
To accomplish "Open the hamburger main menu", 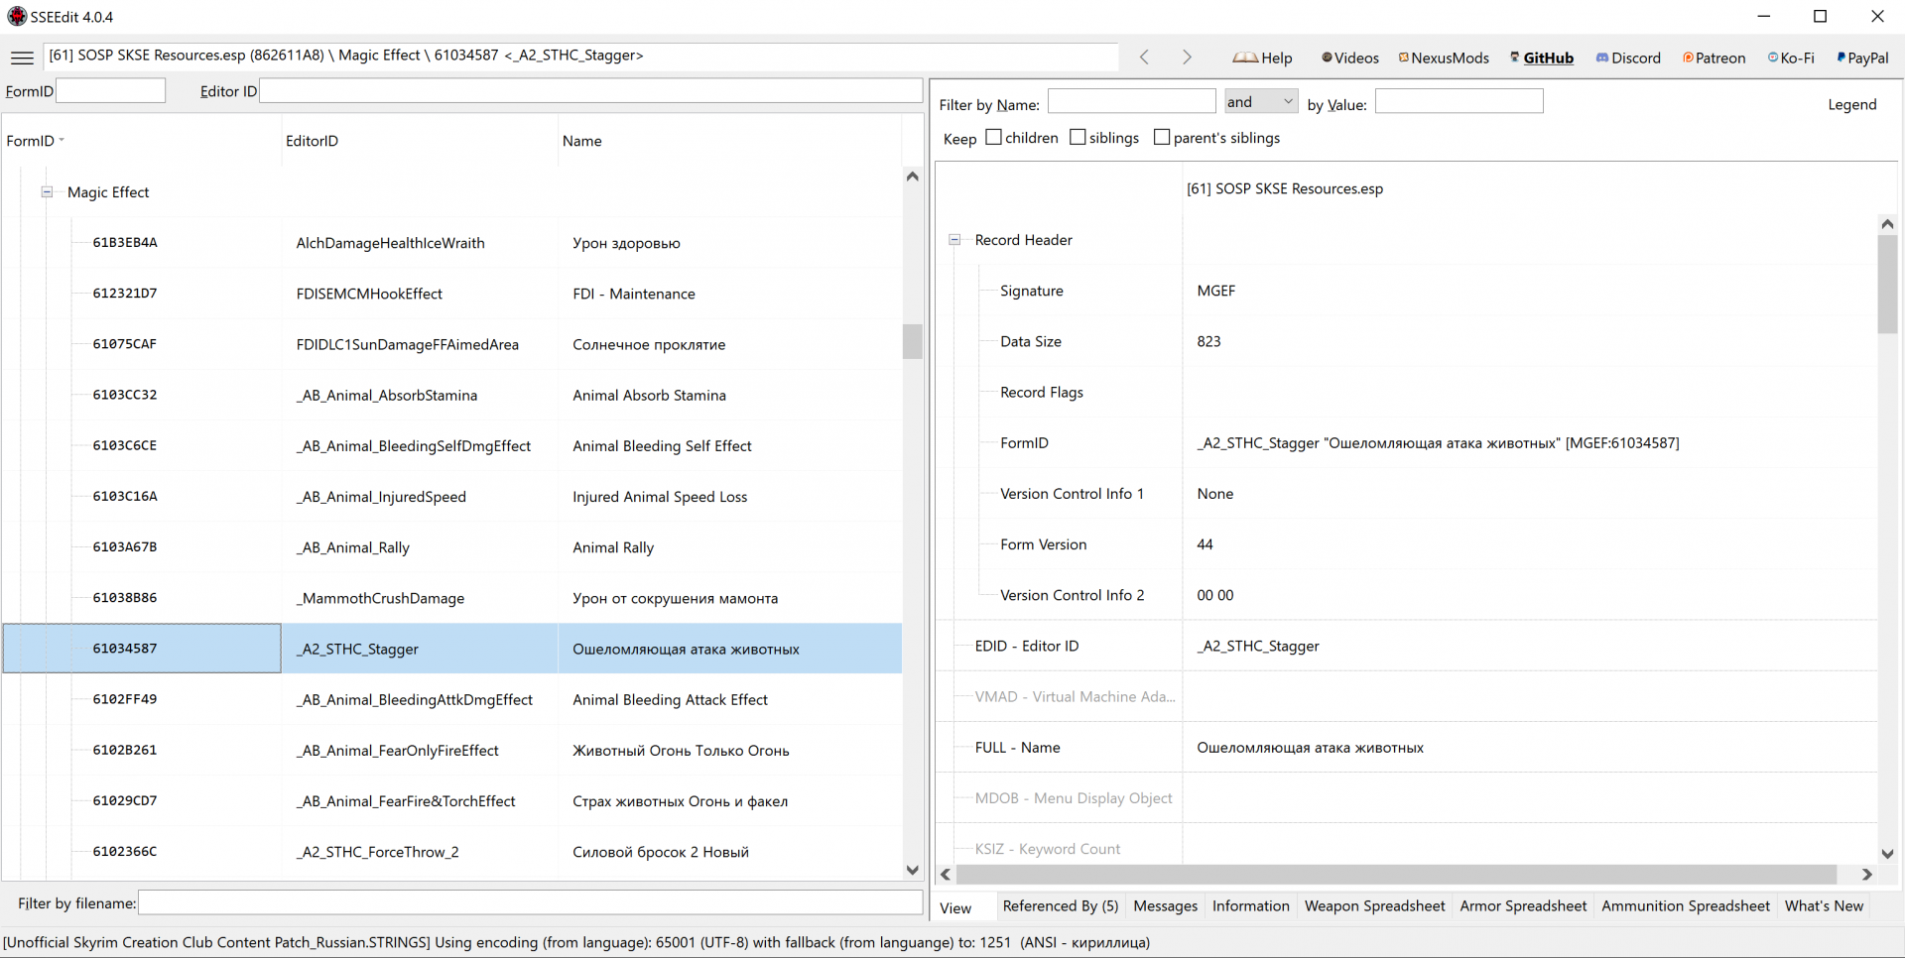I will click(22, 58).
